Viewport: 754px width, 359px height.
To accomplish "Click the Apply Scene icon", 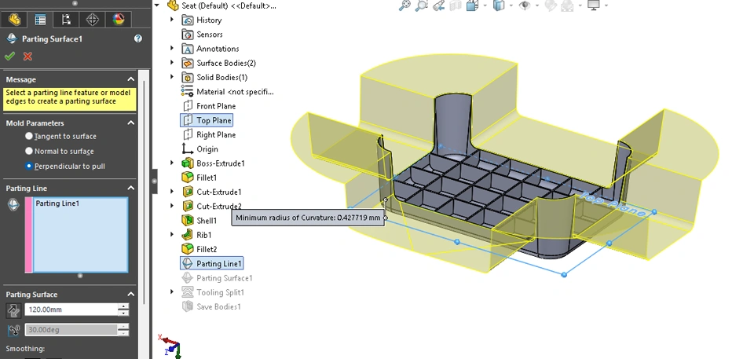I will 567,5.
